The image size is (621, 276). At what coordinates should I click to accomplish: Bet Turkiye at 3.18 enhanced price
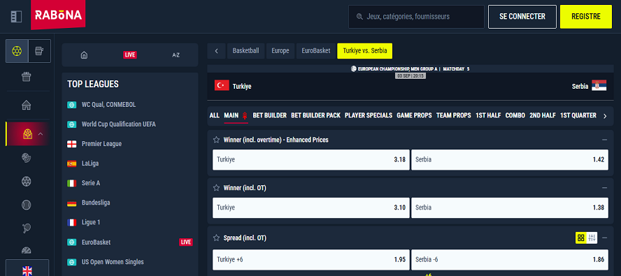(x=311, y=159)
